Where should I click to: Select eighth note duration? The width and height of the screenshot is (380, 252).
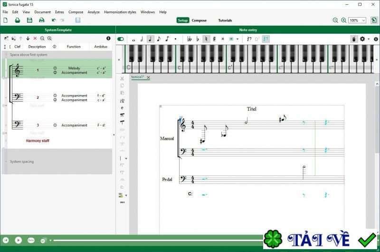click(x=159, y=39)
